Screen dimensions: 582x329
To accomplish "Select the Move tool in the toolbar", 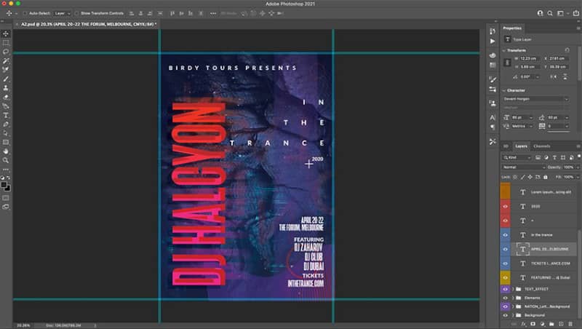I will (6, 33).
